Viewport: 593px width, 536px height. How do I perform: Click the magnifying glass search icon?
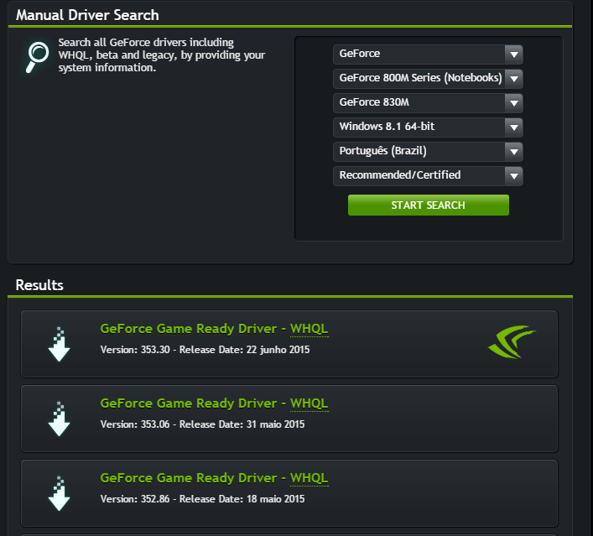tap(36, 57)
